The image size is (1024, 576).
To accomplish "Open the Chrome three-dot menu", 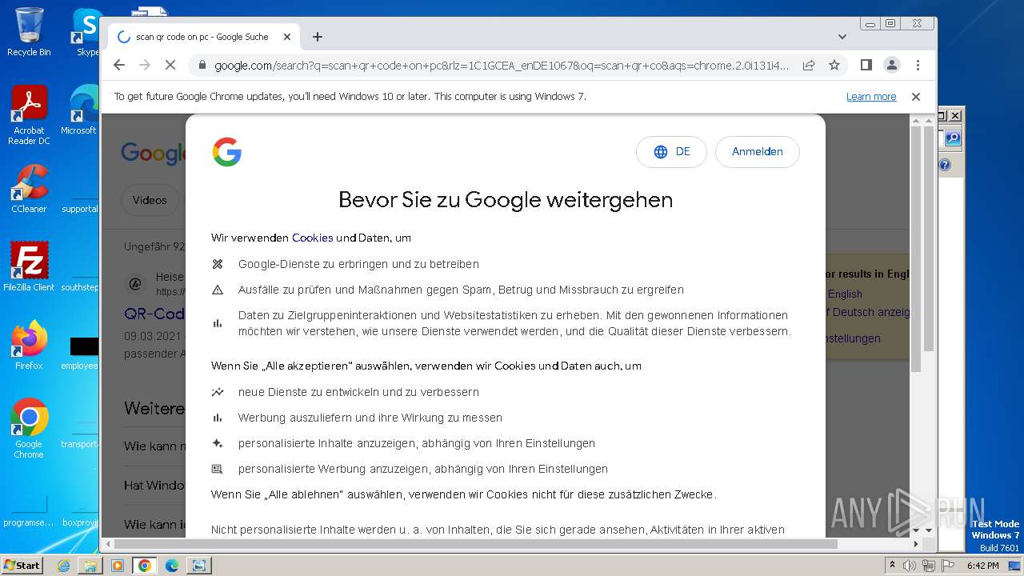I will [918, 65].
